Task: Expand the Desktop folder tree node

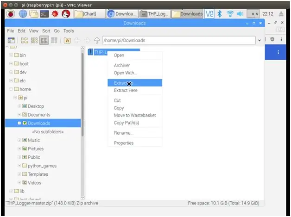Action: point(19,106)
